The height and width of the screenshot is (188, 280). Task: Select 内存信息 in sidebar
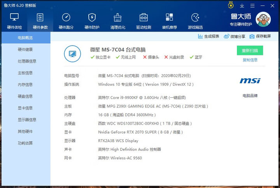point(26,84)
